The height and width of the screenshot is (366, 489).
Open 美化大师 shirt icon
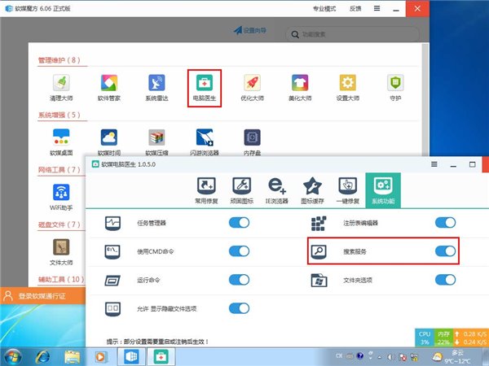301,83
